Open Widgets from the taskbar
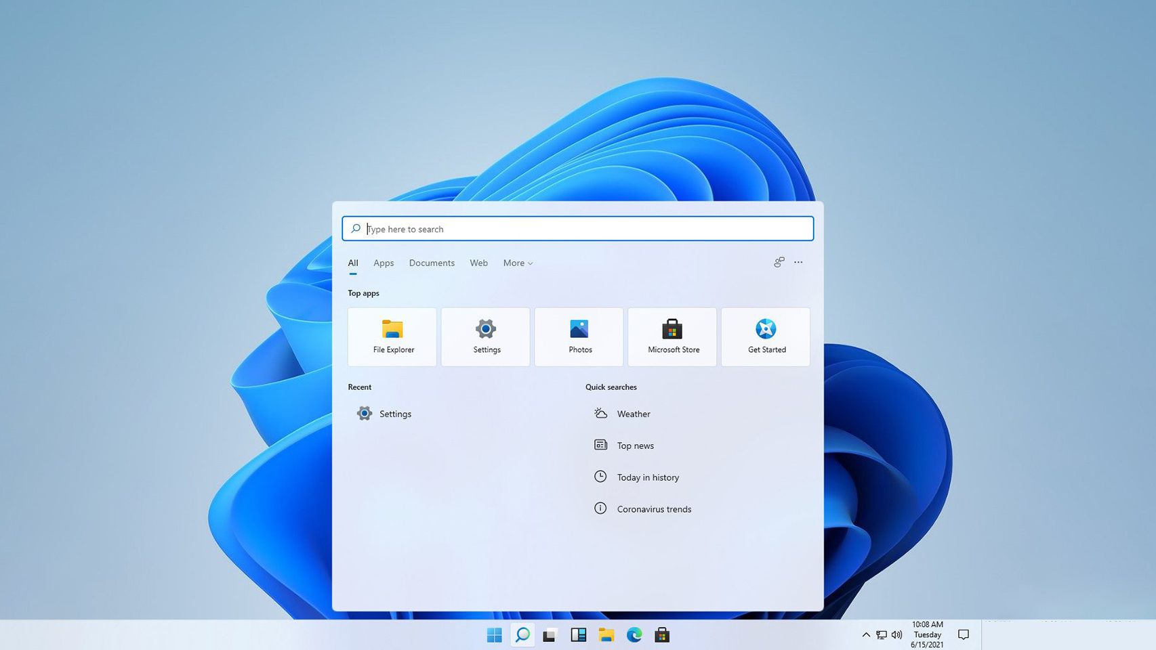The image size is (1156, 650). point(578,634)
